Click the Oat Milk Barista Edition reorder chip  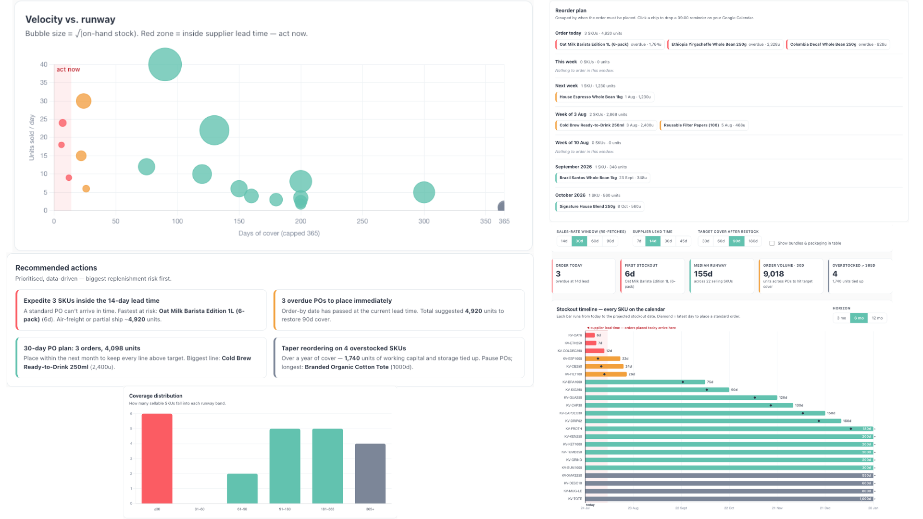610,44
